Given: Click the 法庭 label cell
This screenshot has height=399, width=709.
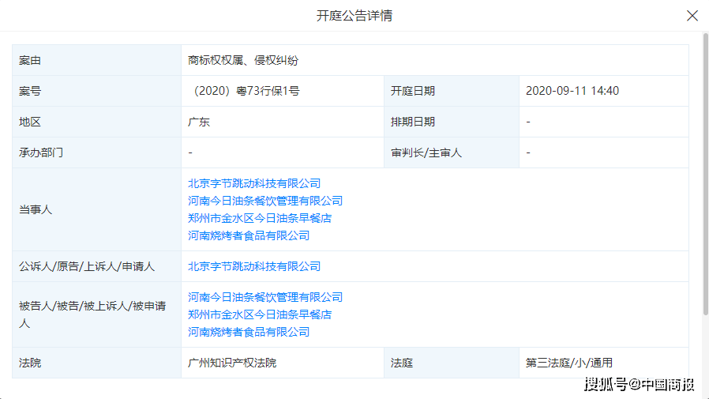Looking at the screenshot, I should point(452,363).
